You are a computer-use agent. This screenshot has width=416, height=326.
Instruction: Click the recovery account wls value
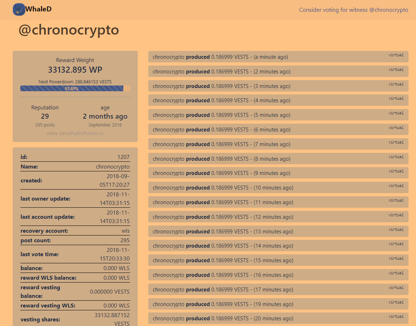[x=125, y=231]
